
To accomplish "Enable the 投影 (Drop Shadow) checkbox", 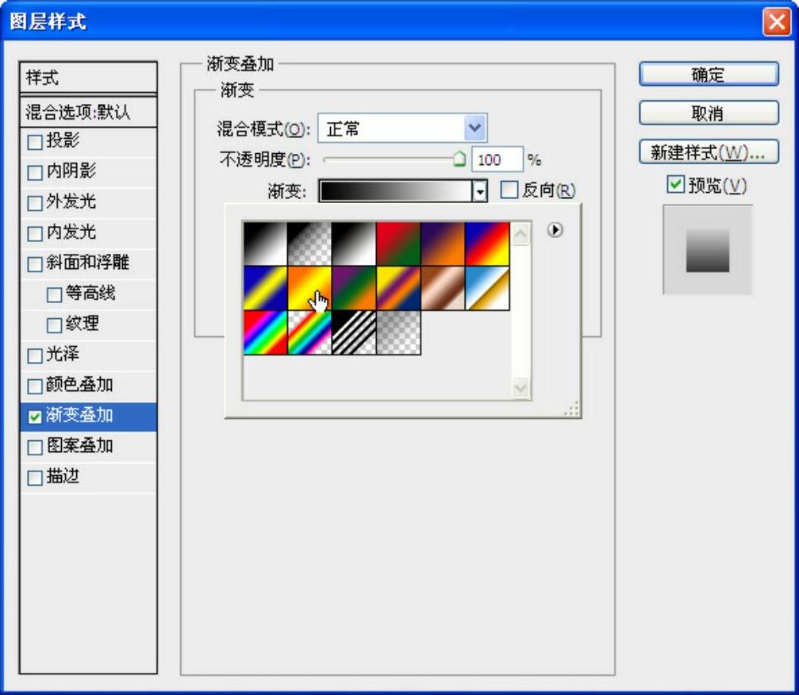I will pyautogui.click(x=36, y=143).
